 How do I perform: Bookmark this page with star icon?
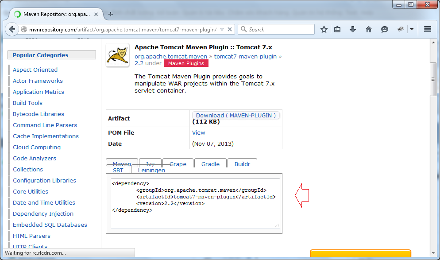[x=324, y=29]
